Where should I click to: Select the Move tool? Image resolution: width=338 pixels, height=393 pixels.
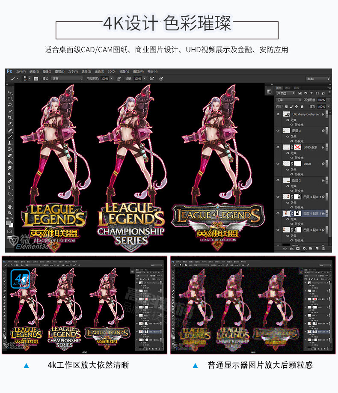(9, 92)
